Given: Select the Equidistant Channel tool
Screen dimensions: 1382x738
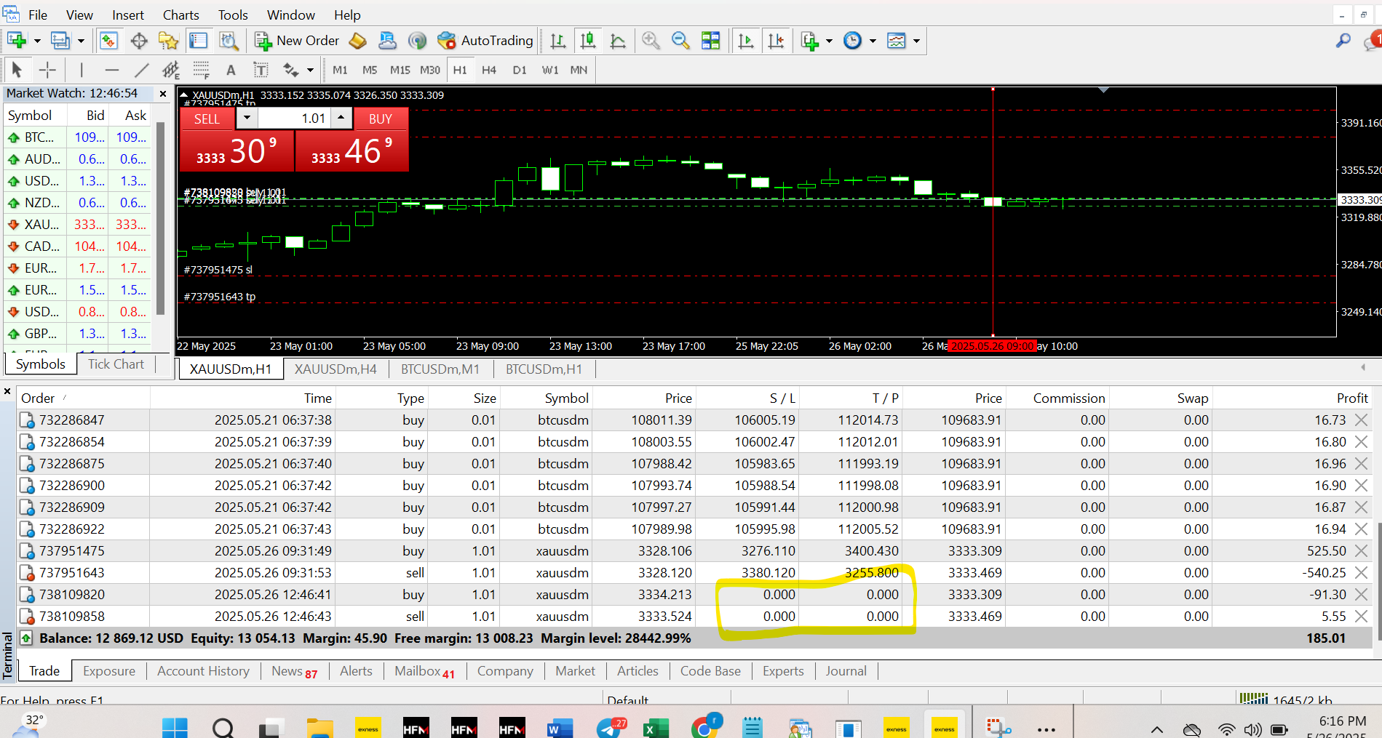Looking at the screenshot, I should [x=171, y=70].
